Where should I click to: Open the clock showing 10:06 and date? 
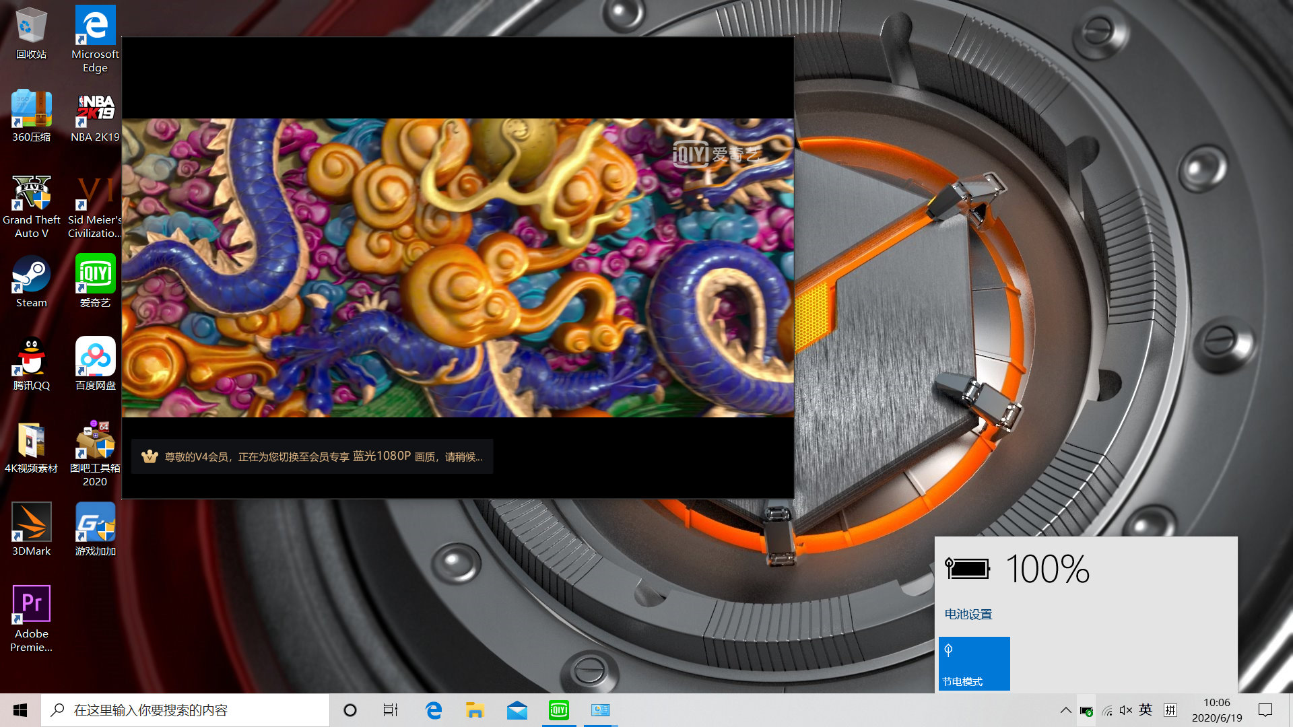[x=1216, y=710]
